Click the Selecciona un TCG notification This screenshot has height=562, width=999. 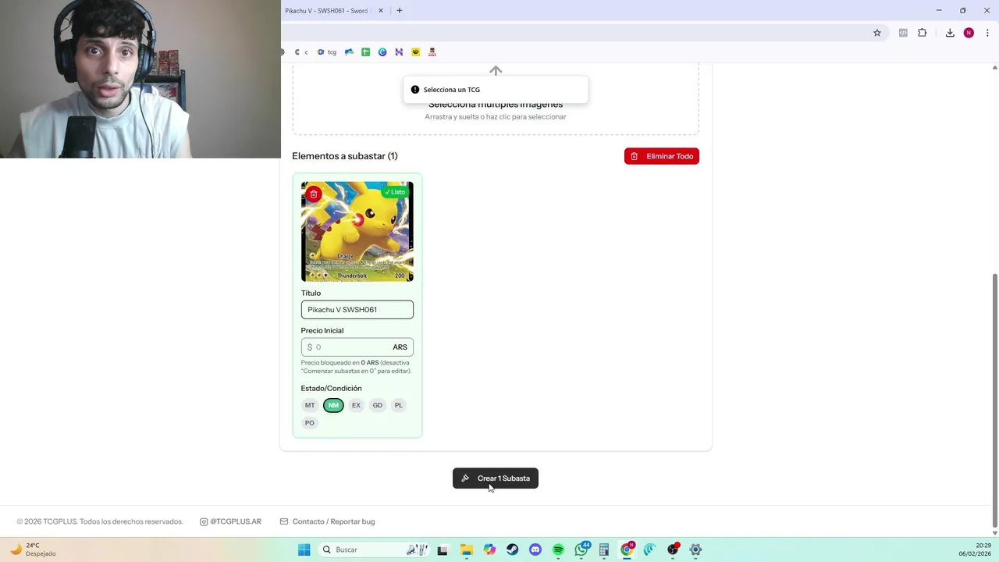(496, 90)
